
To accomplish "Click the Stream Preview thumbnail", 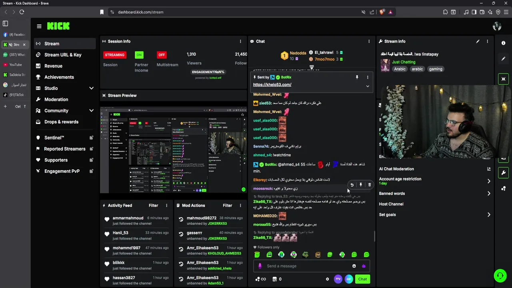I will tap(174, 150).
